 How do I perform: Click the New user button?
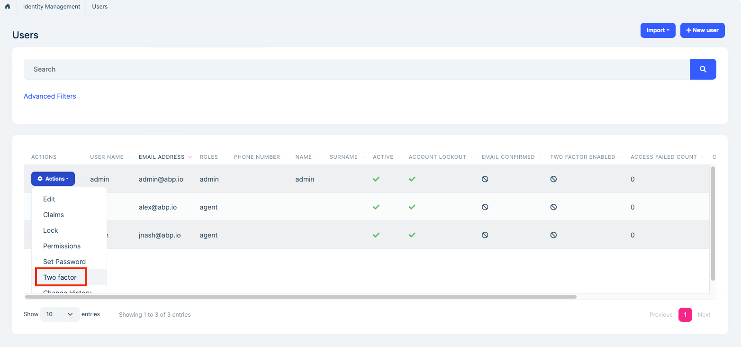(x=702, y=30)
